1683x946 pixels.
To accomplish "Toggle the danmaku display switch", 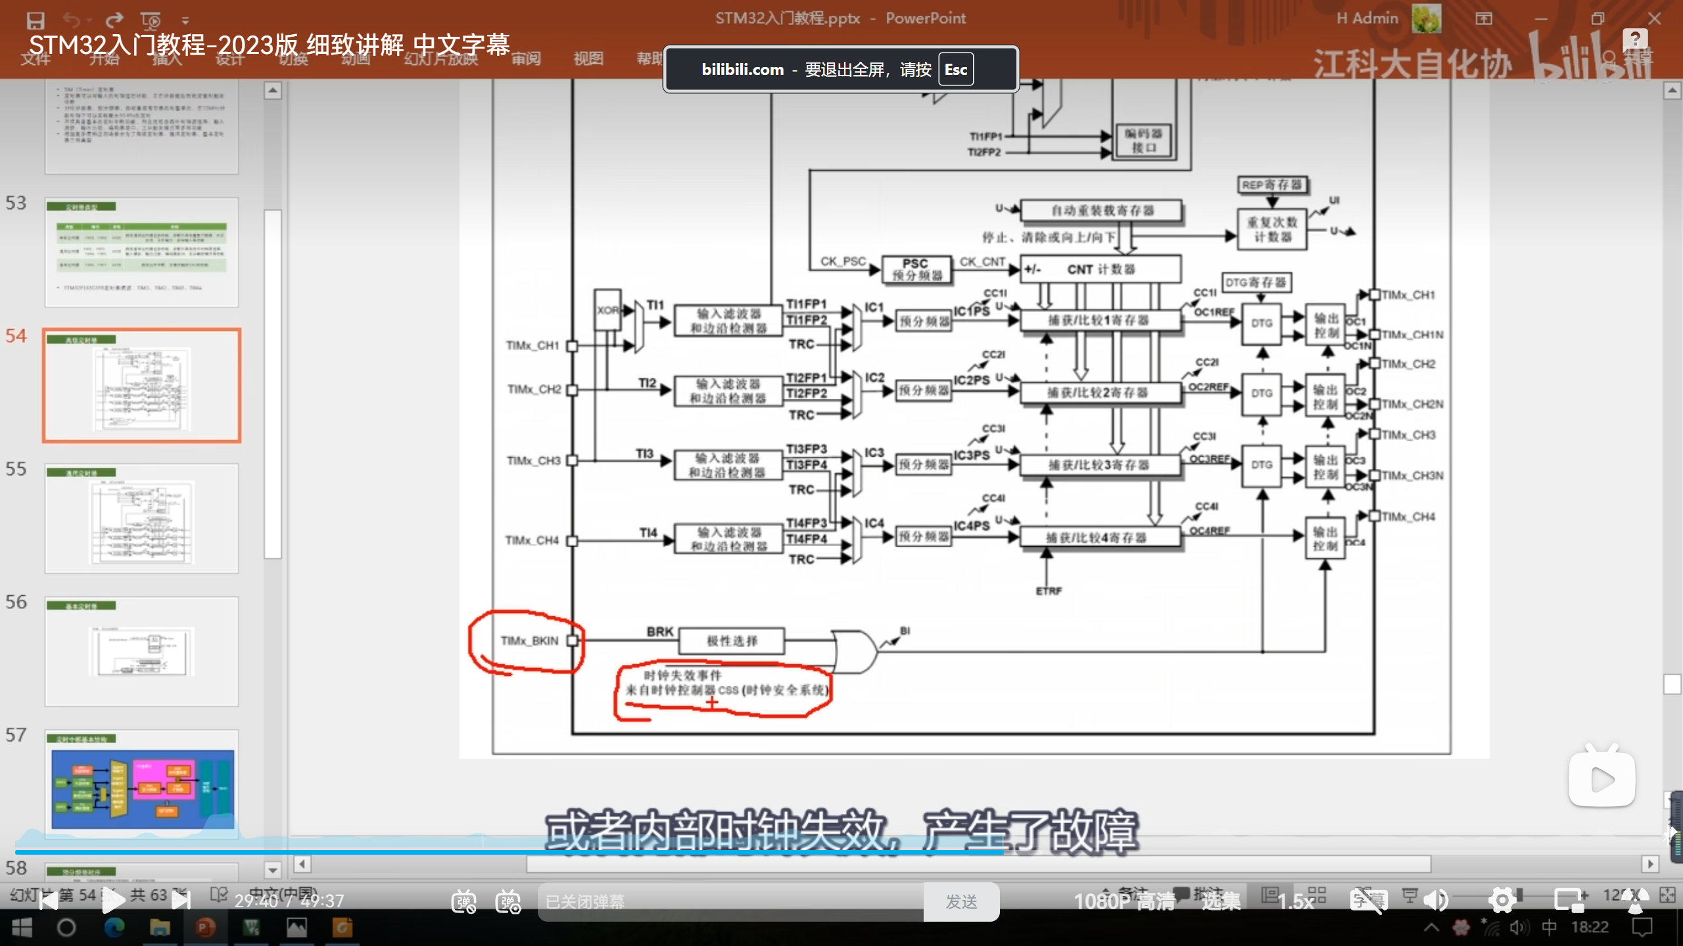I will [463, 901].
